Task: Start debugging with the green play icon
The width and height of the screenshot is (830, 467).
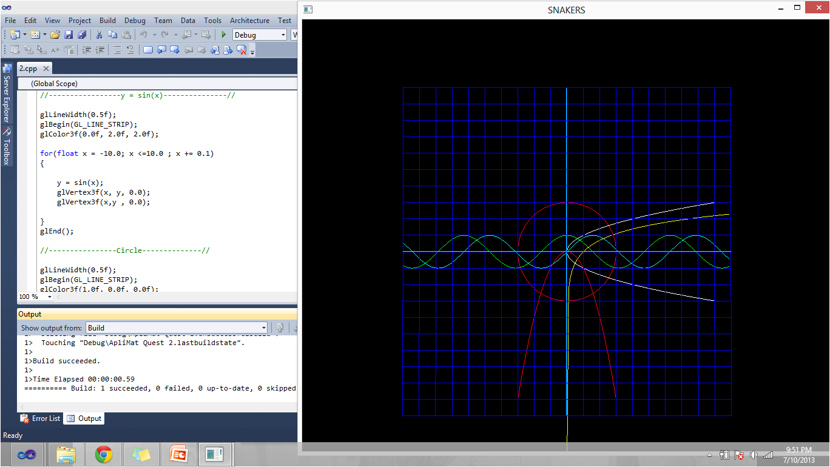Action: 224,35
